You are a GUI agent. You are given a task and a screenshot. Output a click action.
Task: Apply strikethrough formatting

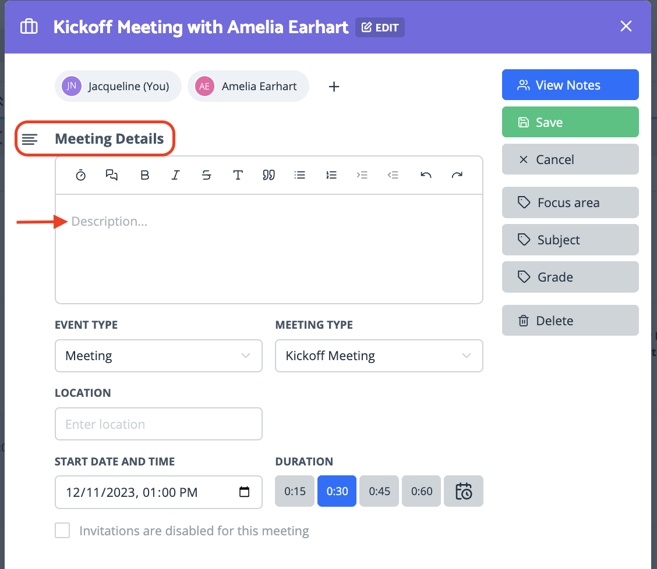(x=206, y=175)
